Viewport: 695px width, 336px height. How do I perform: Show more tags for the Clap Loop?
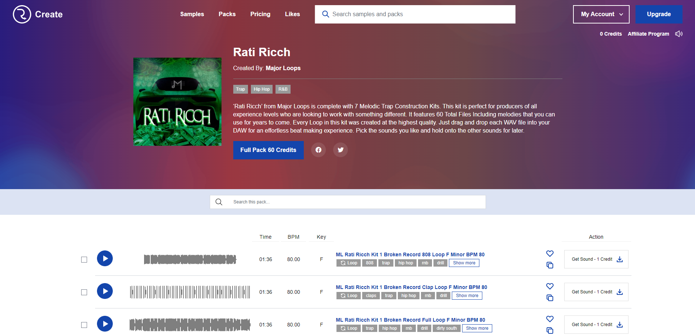click(x=467, y=295)
